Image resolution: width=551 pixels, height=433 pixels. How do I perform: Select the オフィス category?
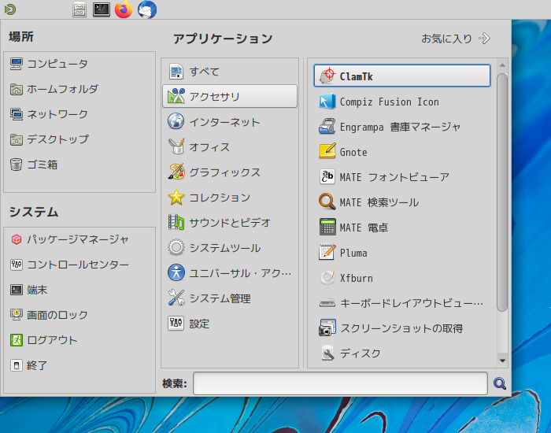pos(230,147)
